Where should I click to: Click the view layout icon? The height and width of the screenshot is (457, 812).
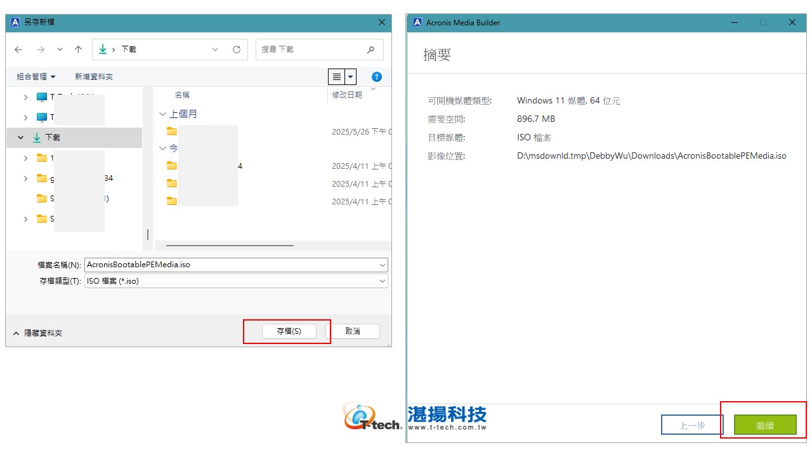pos(336,77)
